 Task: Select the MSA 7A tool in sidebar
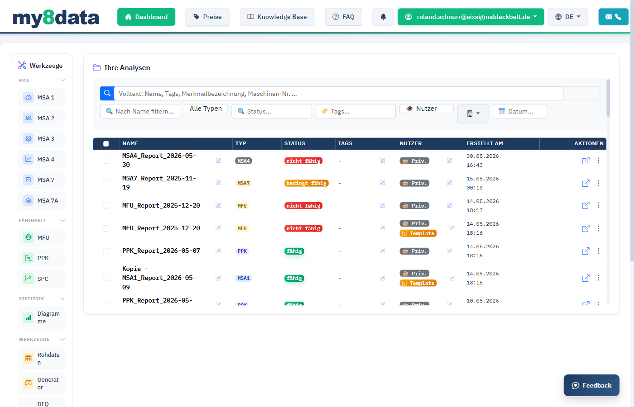pos(42,200)
